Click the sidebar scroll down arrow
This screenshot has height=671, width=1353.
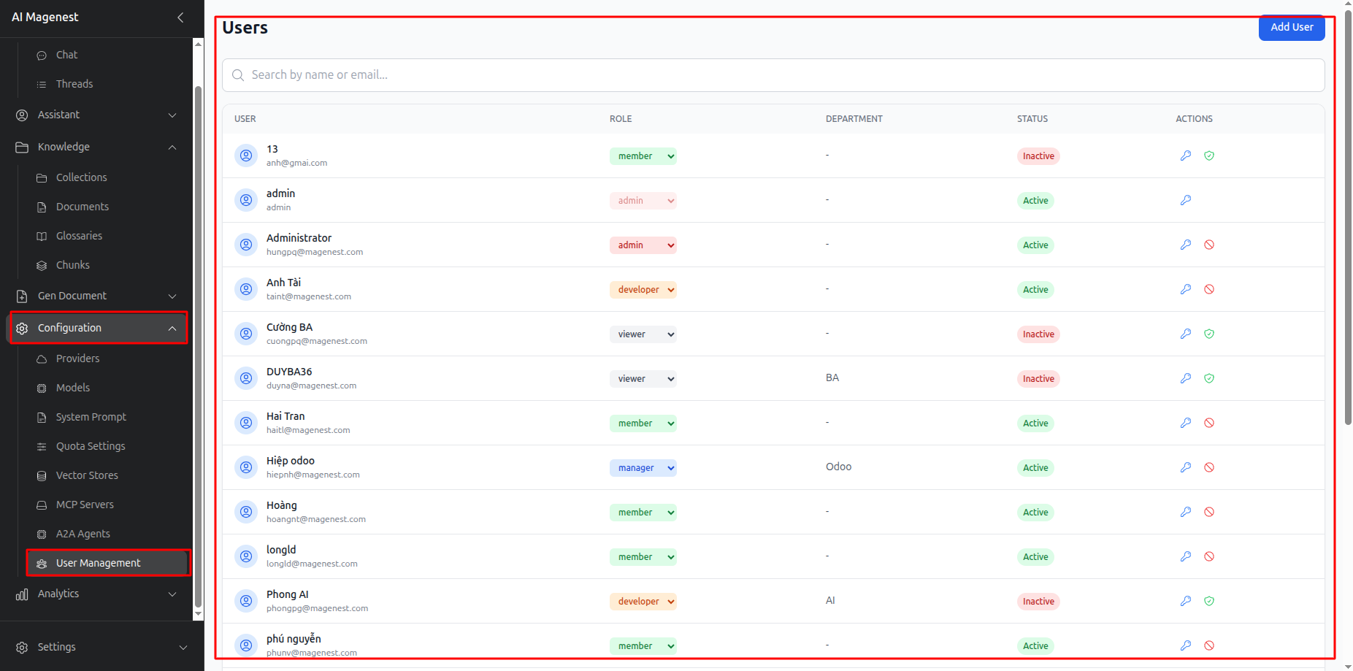(198, 615)
